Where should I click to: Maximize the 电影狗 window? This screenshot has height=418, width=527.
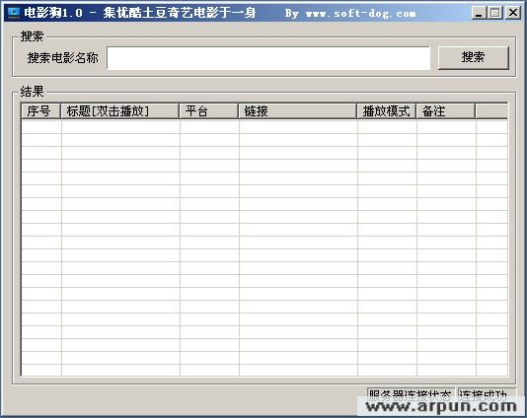(x=495, y=13)
